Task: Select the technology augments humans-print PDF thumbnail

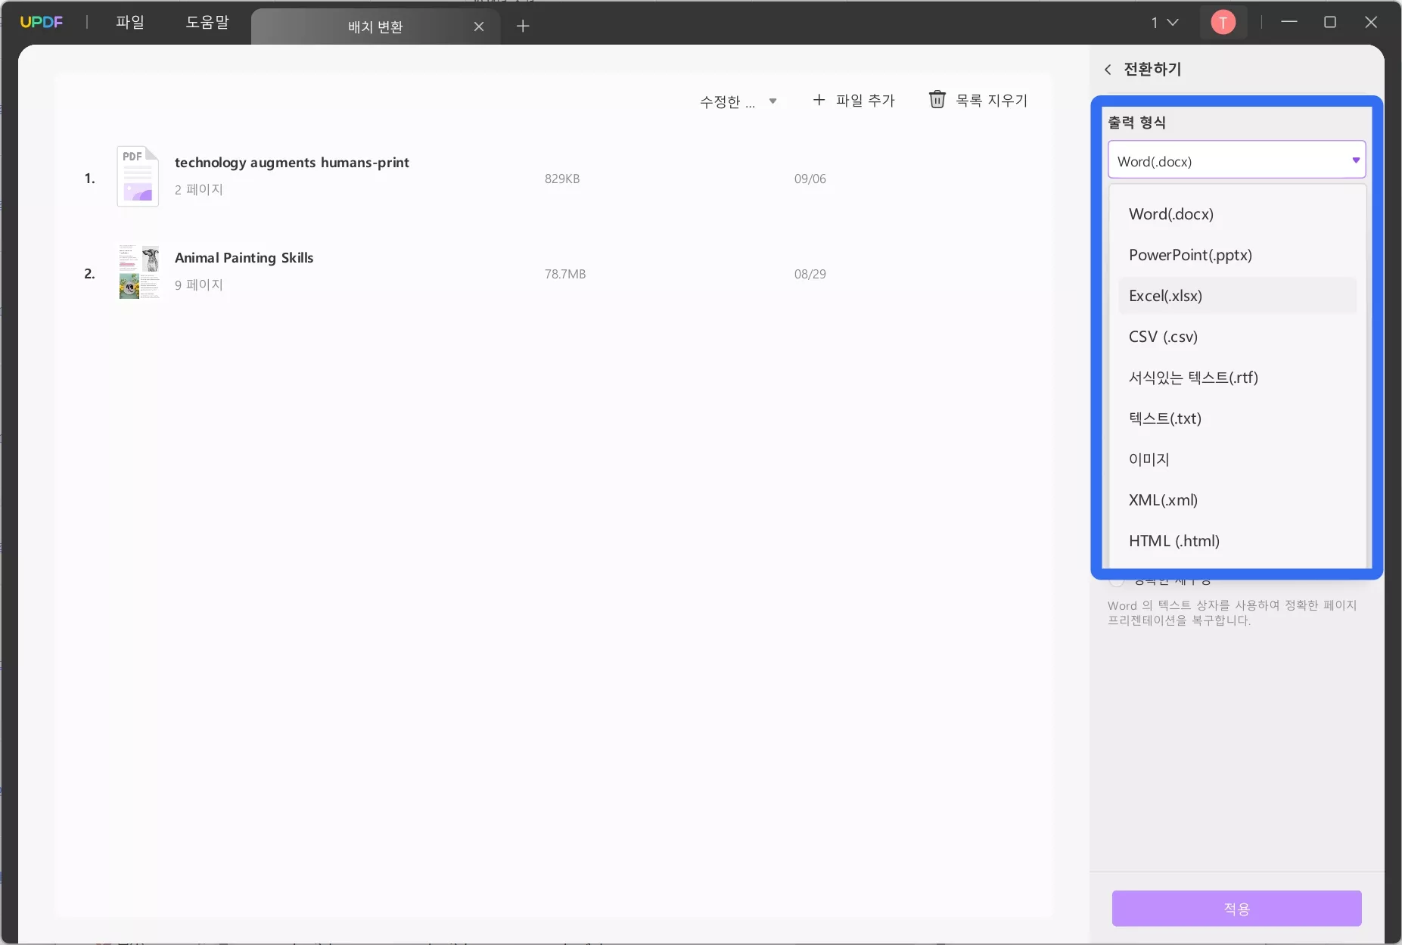Action: [x=138, y=176]
